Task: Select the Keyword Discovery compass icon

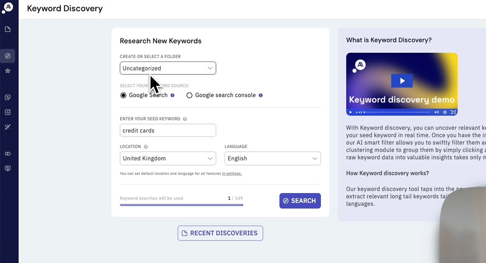Action: [x=8, y=56]
